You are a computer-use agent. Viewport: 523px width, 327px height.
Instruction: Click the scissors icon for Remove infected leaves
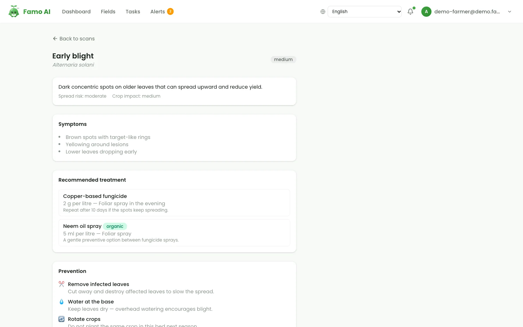pos(61,284)
